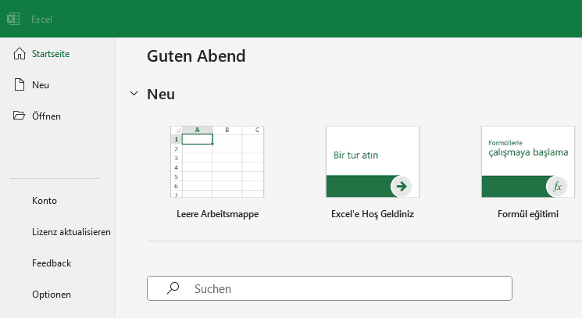The width and height of the screenshot is (582, 318).
Task: Click Lizenz aktualisieren
Action: click(x=71, y=232)
